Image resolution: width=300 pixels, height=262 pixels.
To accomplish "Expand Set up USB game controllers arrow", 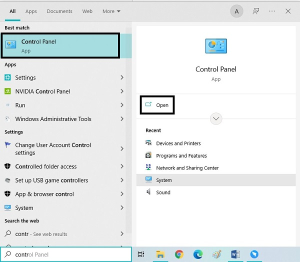I will click(122, 180).
